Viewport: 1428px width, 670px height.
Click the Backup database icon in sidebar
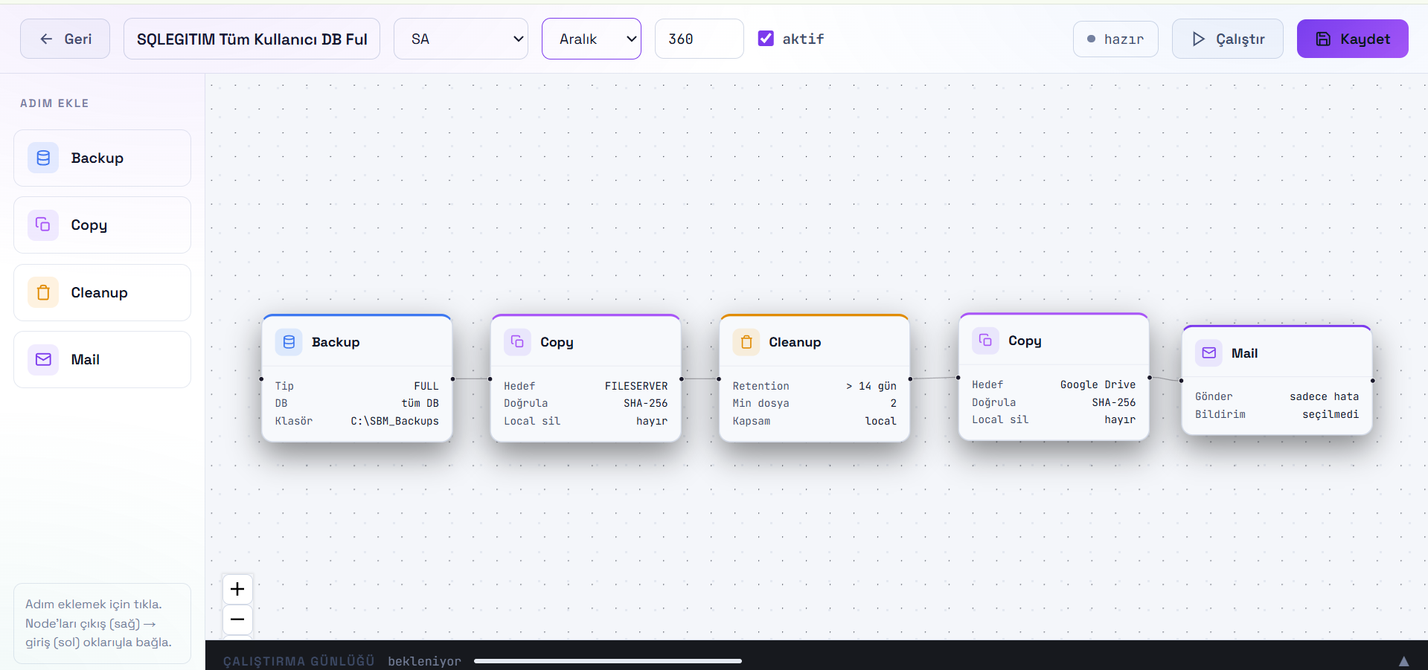pyautogui.click(x=43, y=158)
